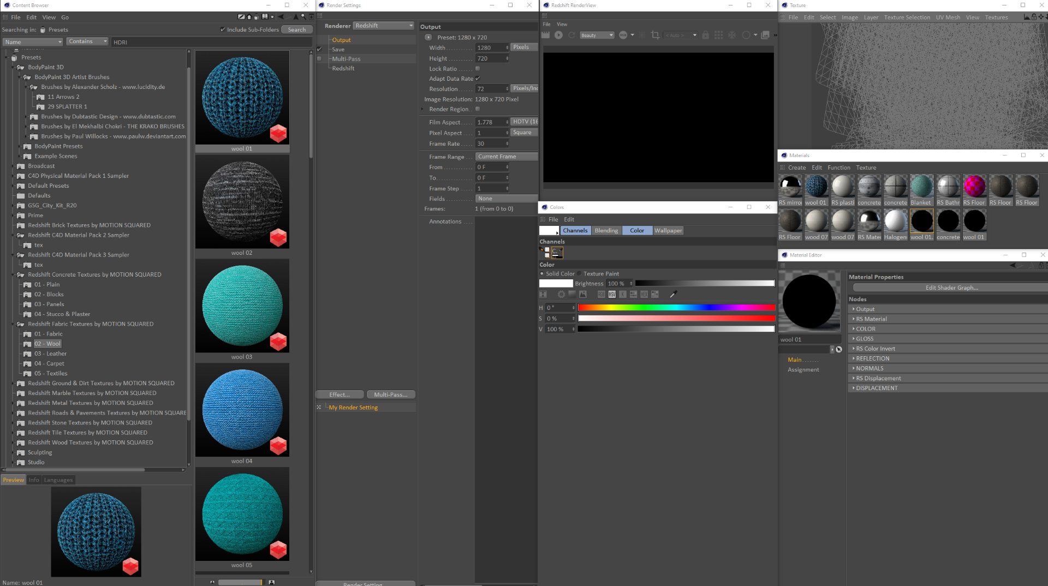Click the Width input field showing 1280
Viewport: 1048px width, 586px height.
(x=491, y=47)
